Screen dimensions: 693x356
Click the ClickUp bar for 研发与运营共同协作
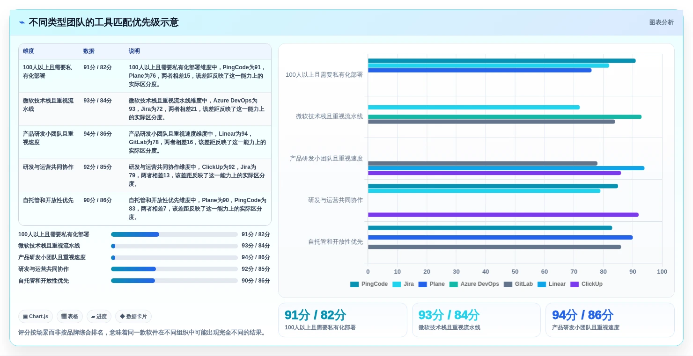point(503,215)
